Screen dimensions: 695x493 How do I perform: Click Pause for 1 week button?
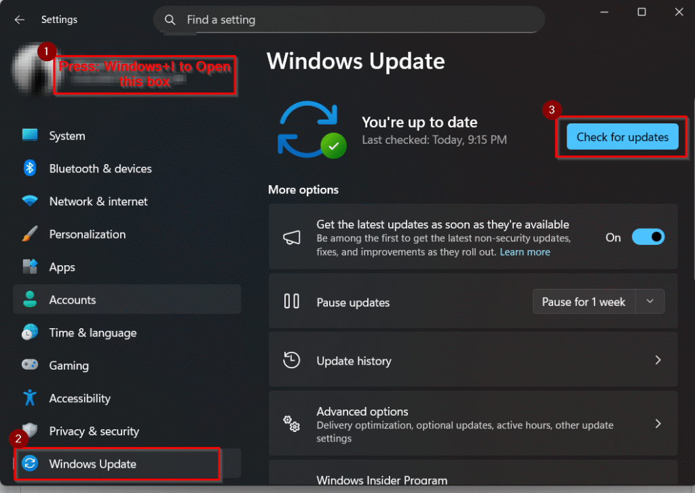[x=584, y=301]
